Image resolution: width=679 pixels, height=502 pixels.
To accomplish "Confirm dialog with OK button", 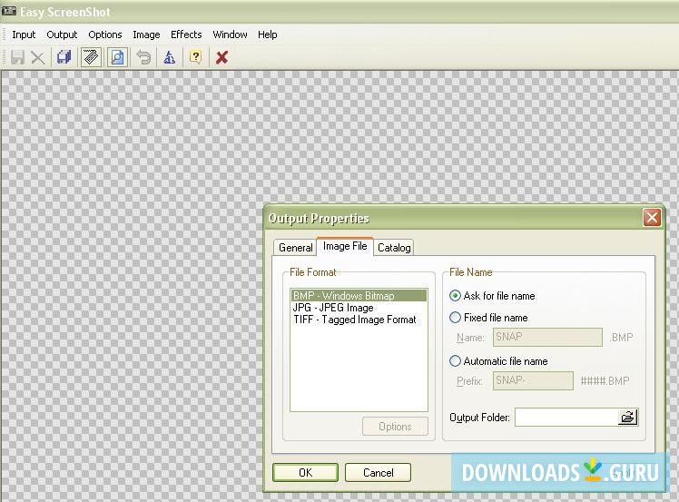I will coord(305,473).
